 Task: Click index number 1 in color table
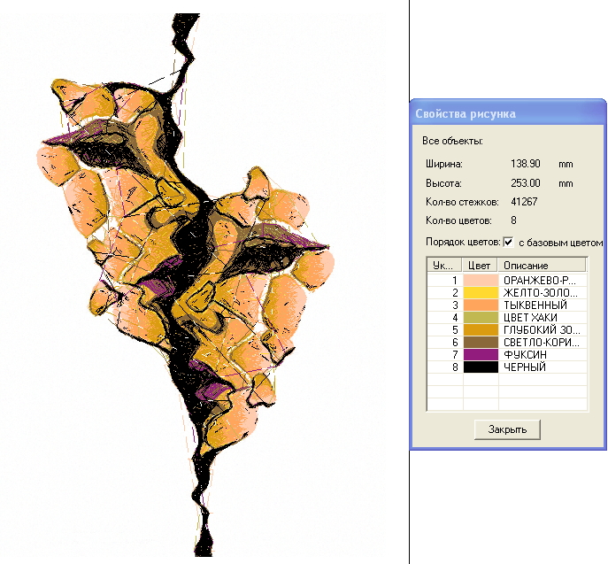455,280
